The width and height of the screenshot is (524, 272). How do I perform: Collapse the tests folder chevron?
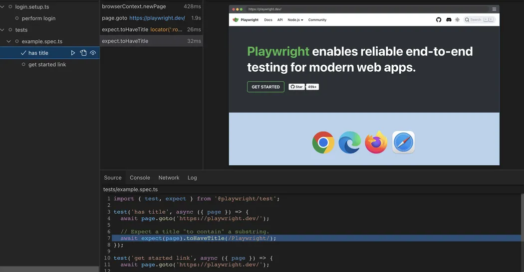coord(3,30)
